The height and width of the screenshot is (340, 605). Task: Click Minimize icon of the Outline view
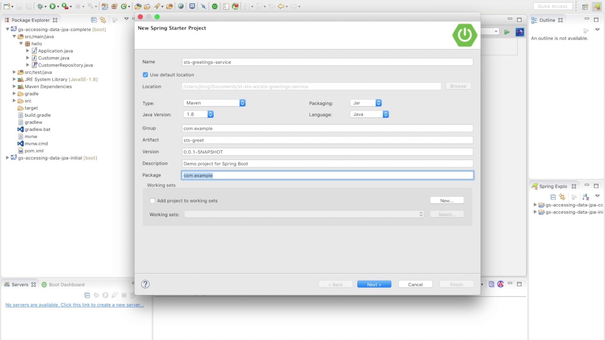[587, 19]
